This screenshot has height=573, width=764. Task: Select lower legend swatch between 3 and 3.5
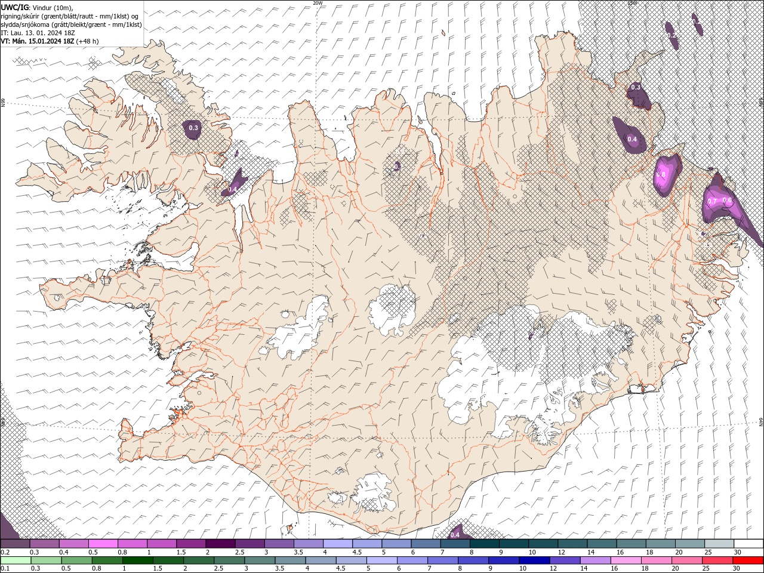[260, 560]
